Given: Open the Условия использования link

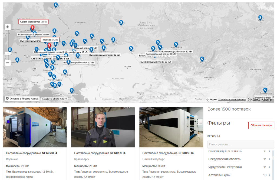Looking at the screenshot, I should [232, 99].
